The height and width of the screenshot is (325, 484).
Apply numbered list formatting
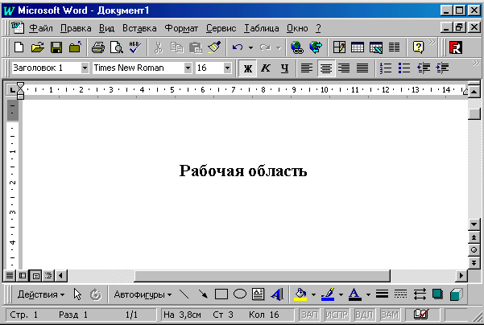pyautogui.click(x=386, y=68)
